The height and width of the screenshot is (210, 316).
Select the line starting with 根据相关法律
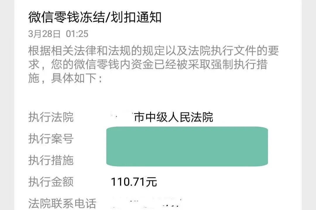153,51
